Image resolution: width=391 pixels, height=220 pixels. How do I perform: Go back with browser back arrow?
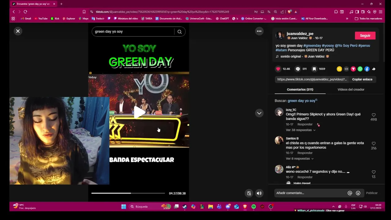tap(13, 12)
